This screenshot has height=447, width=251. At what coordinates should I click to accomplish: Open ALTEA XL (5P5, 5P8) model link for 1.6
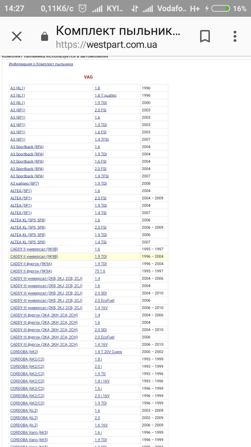28,220
